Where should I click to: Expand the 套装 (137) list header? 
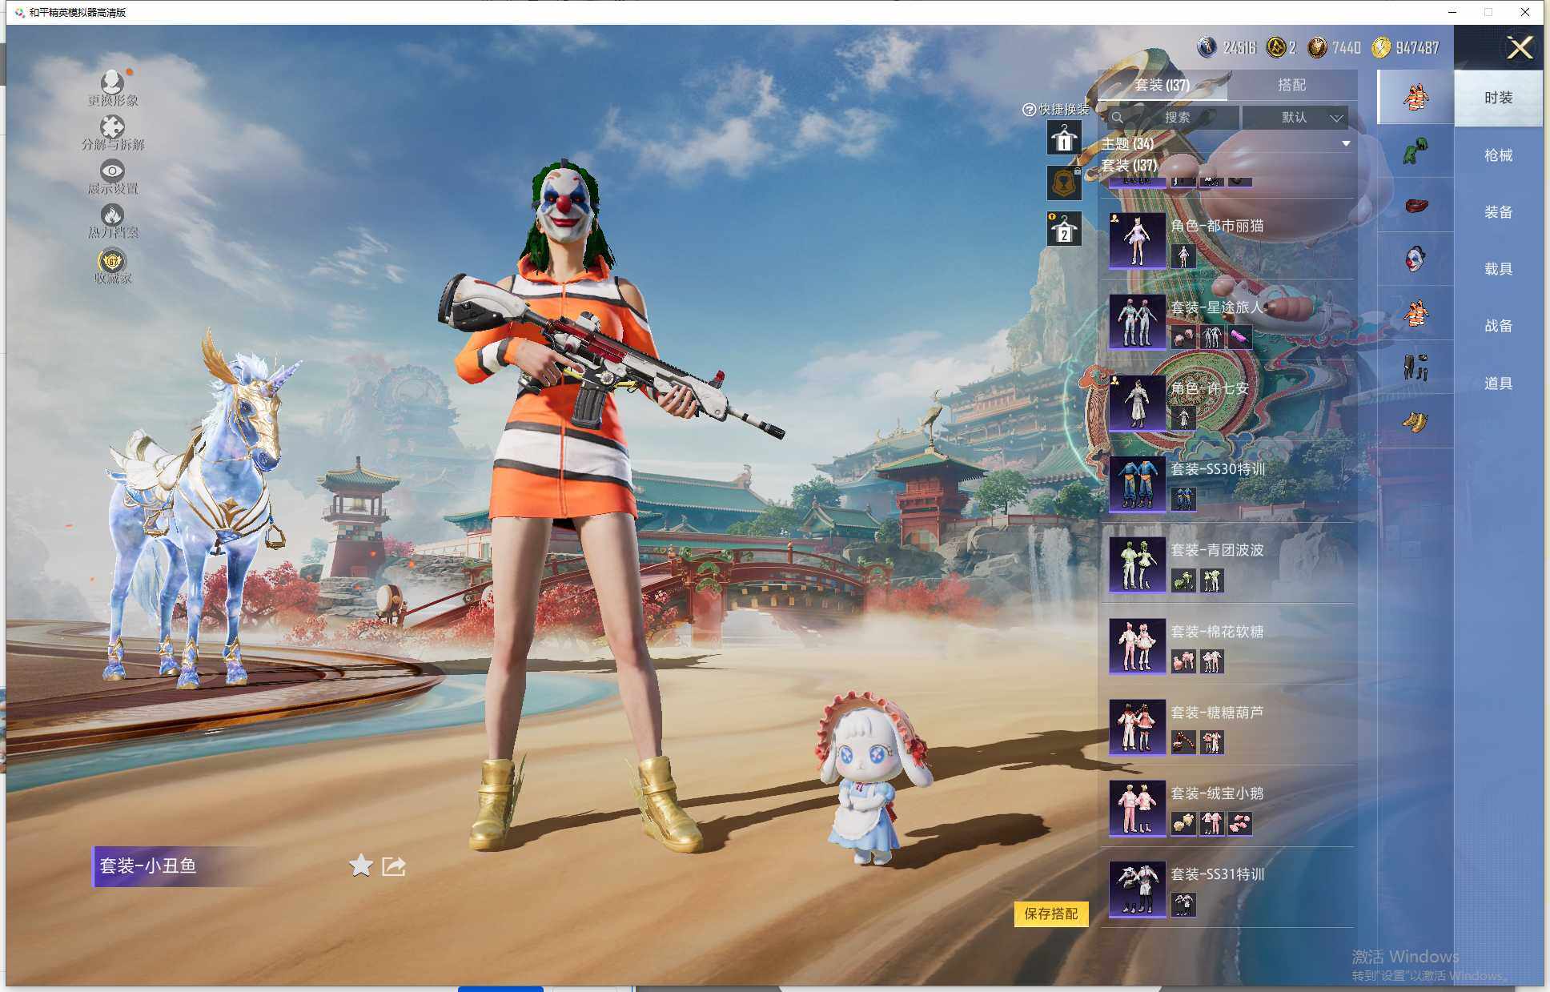point(1129,165)
